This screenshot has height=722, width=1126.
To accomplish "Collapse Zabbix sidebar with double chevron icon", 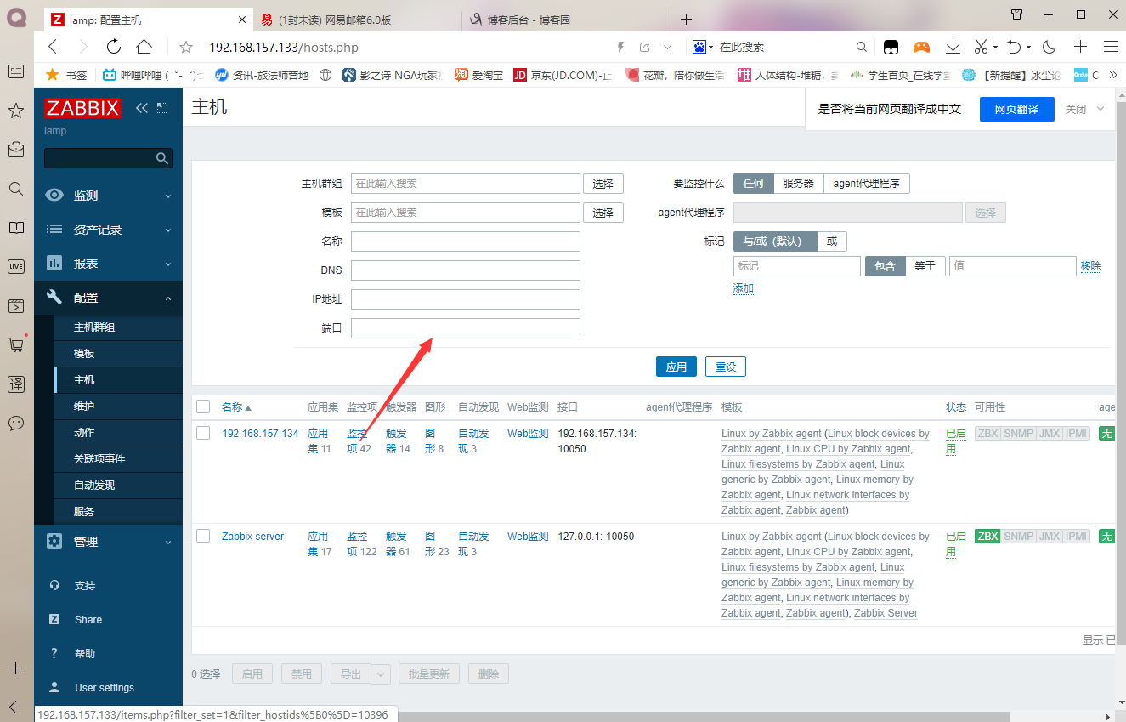I will pyautogui.click(x=142, y=108).
